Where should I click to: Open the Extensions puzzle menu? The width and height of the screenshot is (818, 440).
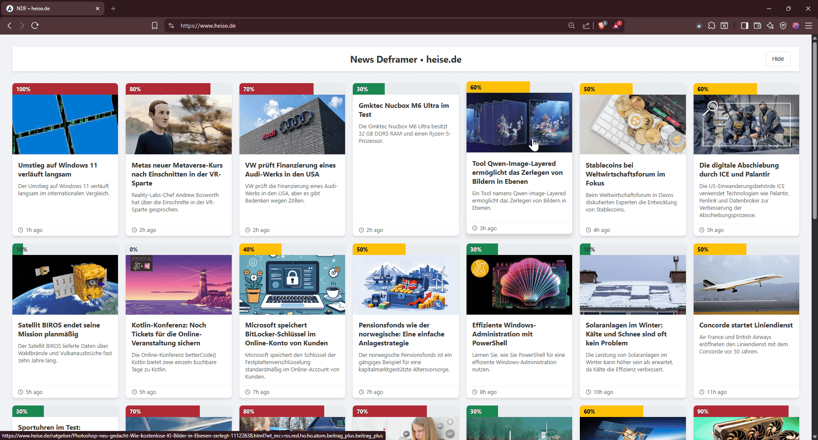[711, 26]
